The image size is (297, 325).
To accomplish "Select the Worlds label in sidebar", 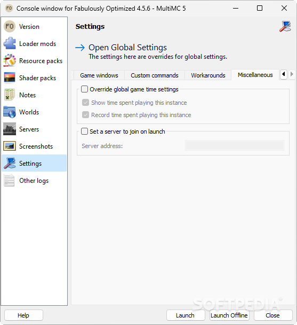I will tap(29, 112).
